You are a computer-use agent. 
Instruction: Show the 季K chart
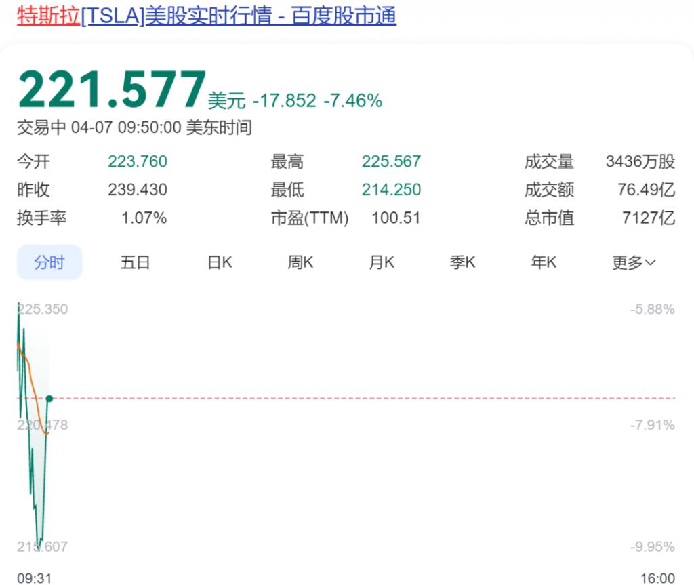click(462, 262)
